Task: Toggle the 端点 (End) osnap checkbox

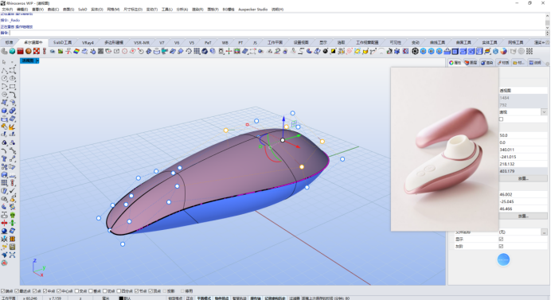Action: 2,291
